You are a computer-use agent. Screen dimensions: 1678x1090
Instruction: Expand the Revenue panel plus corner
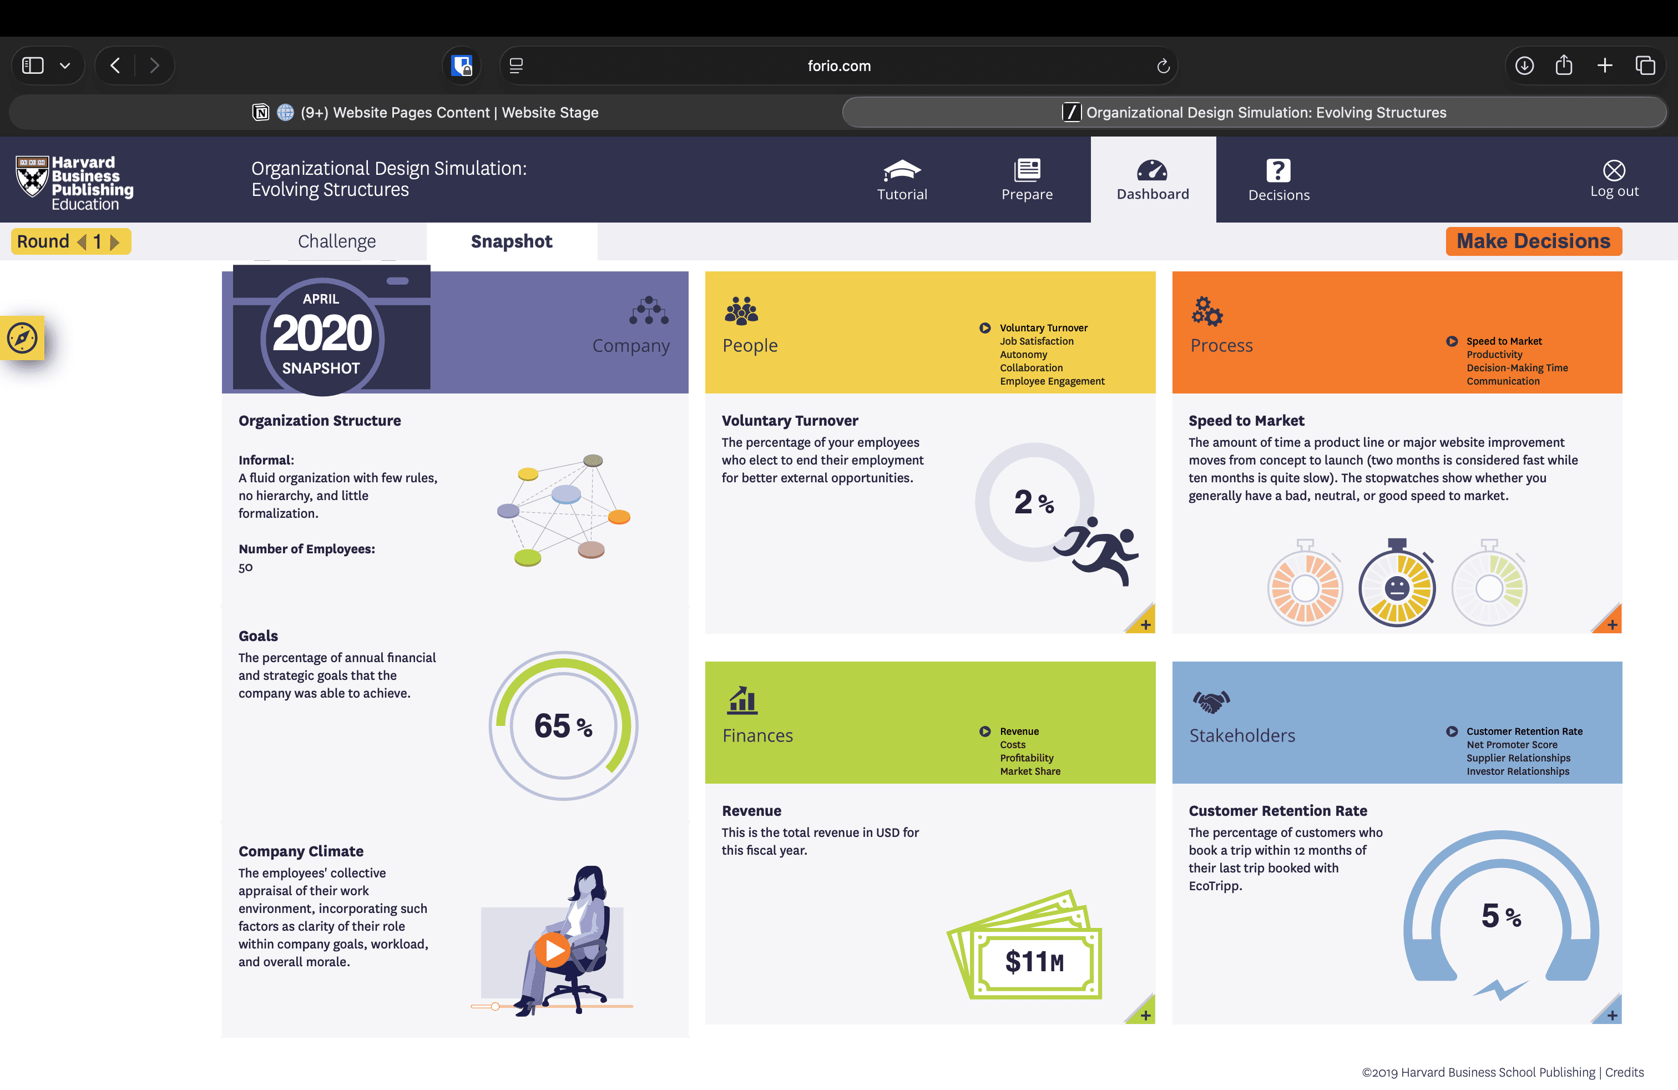[1145, 1015]
